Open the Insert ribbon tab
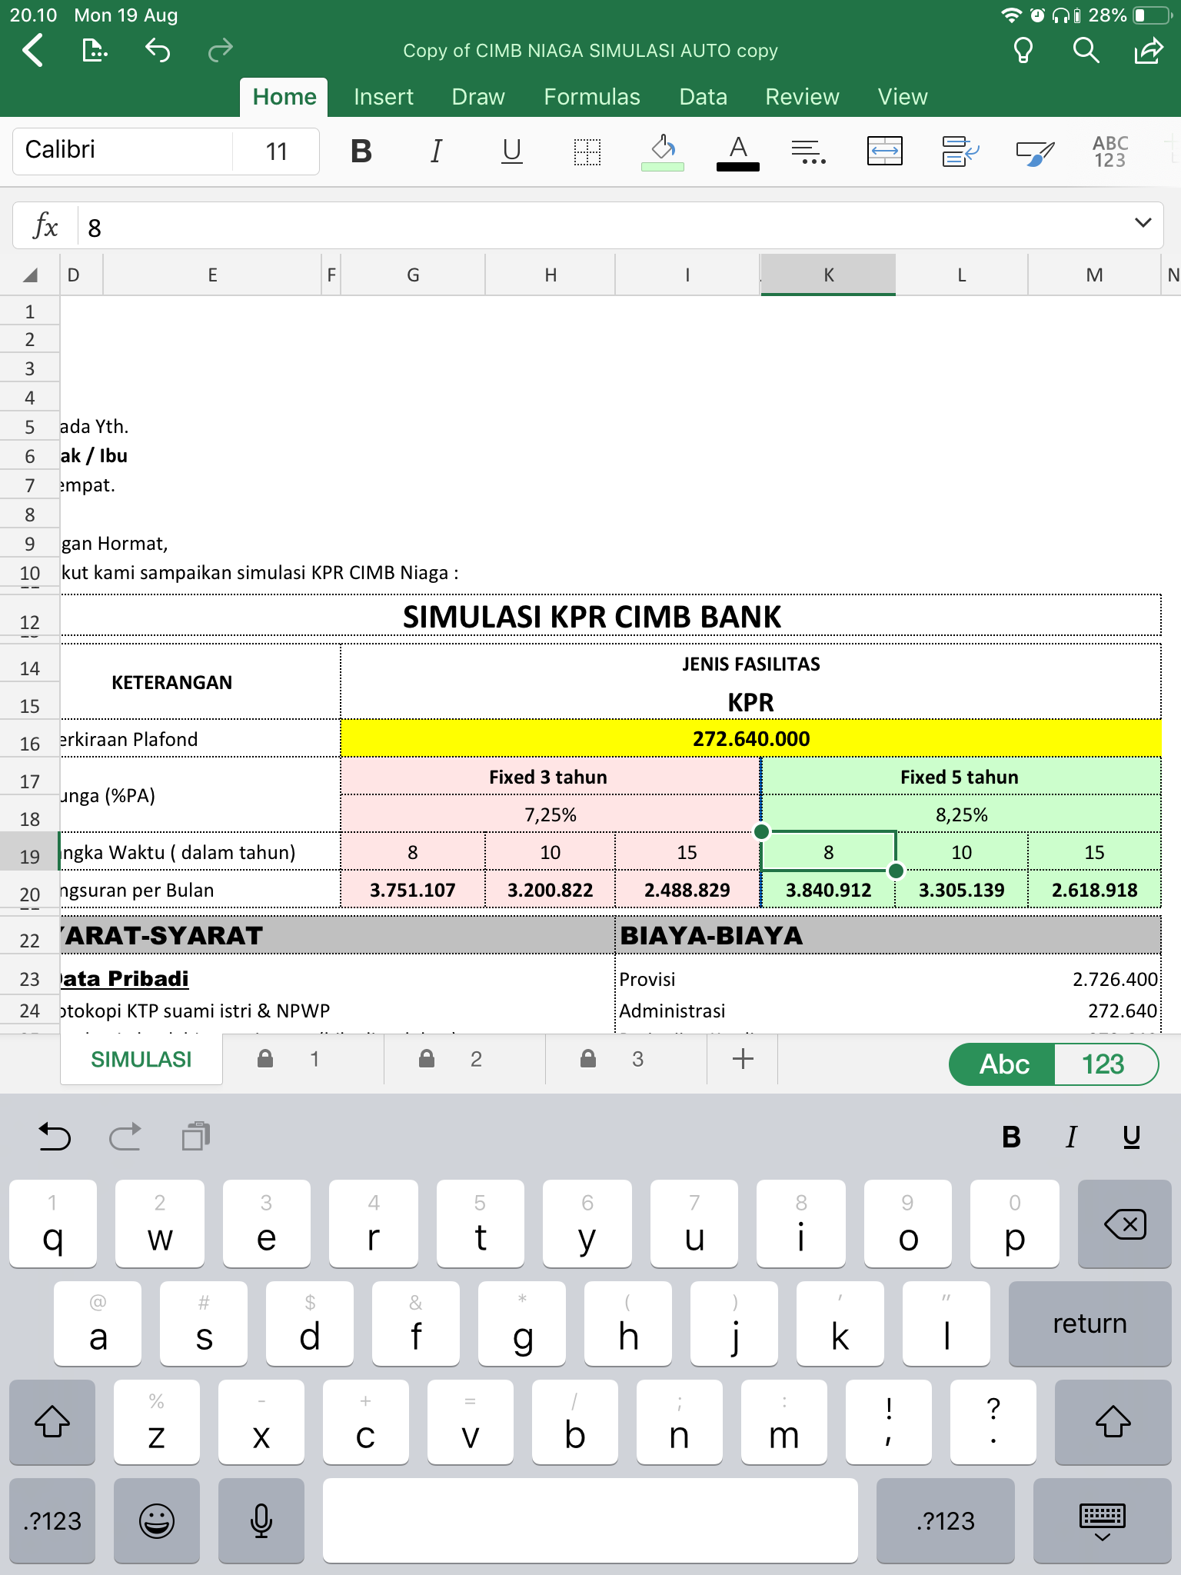Screen dimensions: 1181x1575 coord(384,97)
